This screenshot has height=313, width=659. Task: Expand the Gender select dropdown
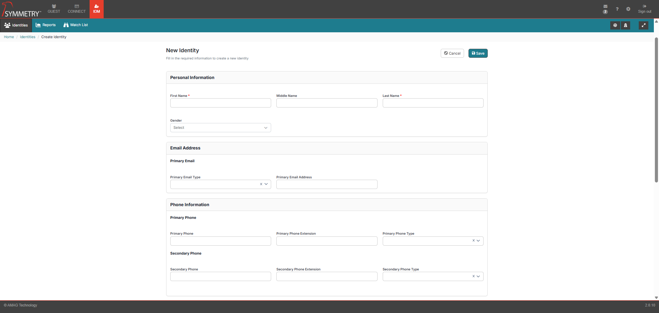220,128
